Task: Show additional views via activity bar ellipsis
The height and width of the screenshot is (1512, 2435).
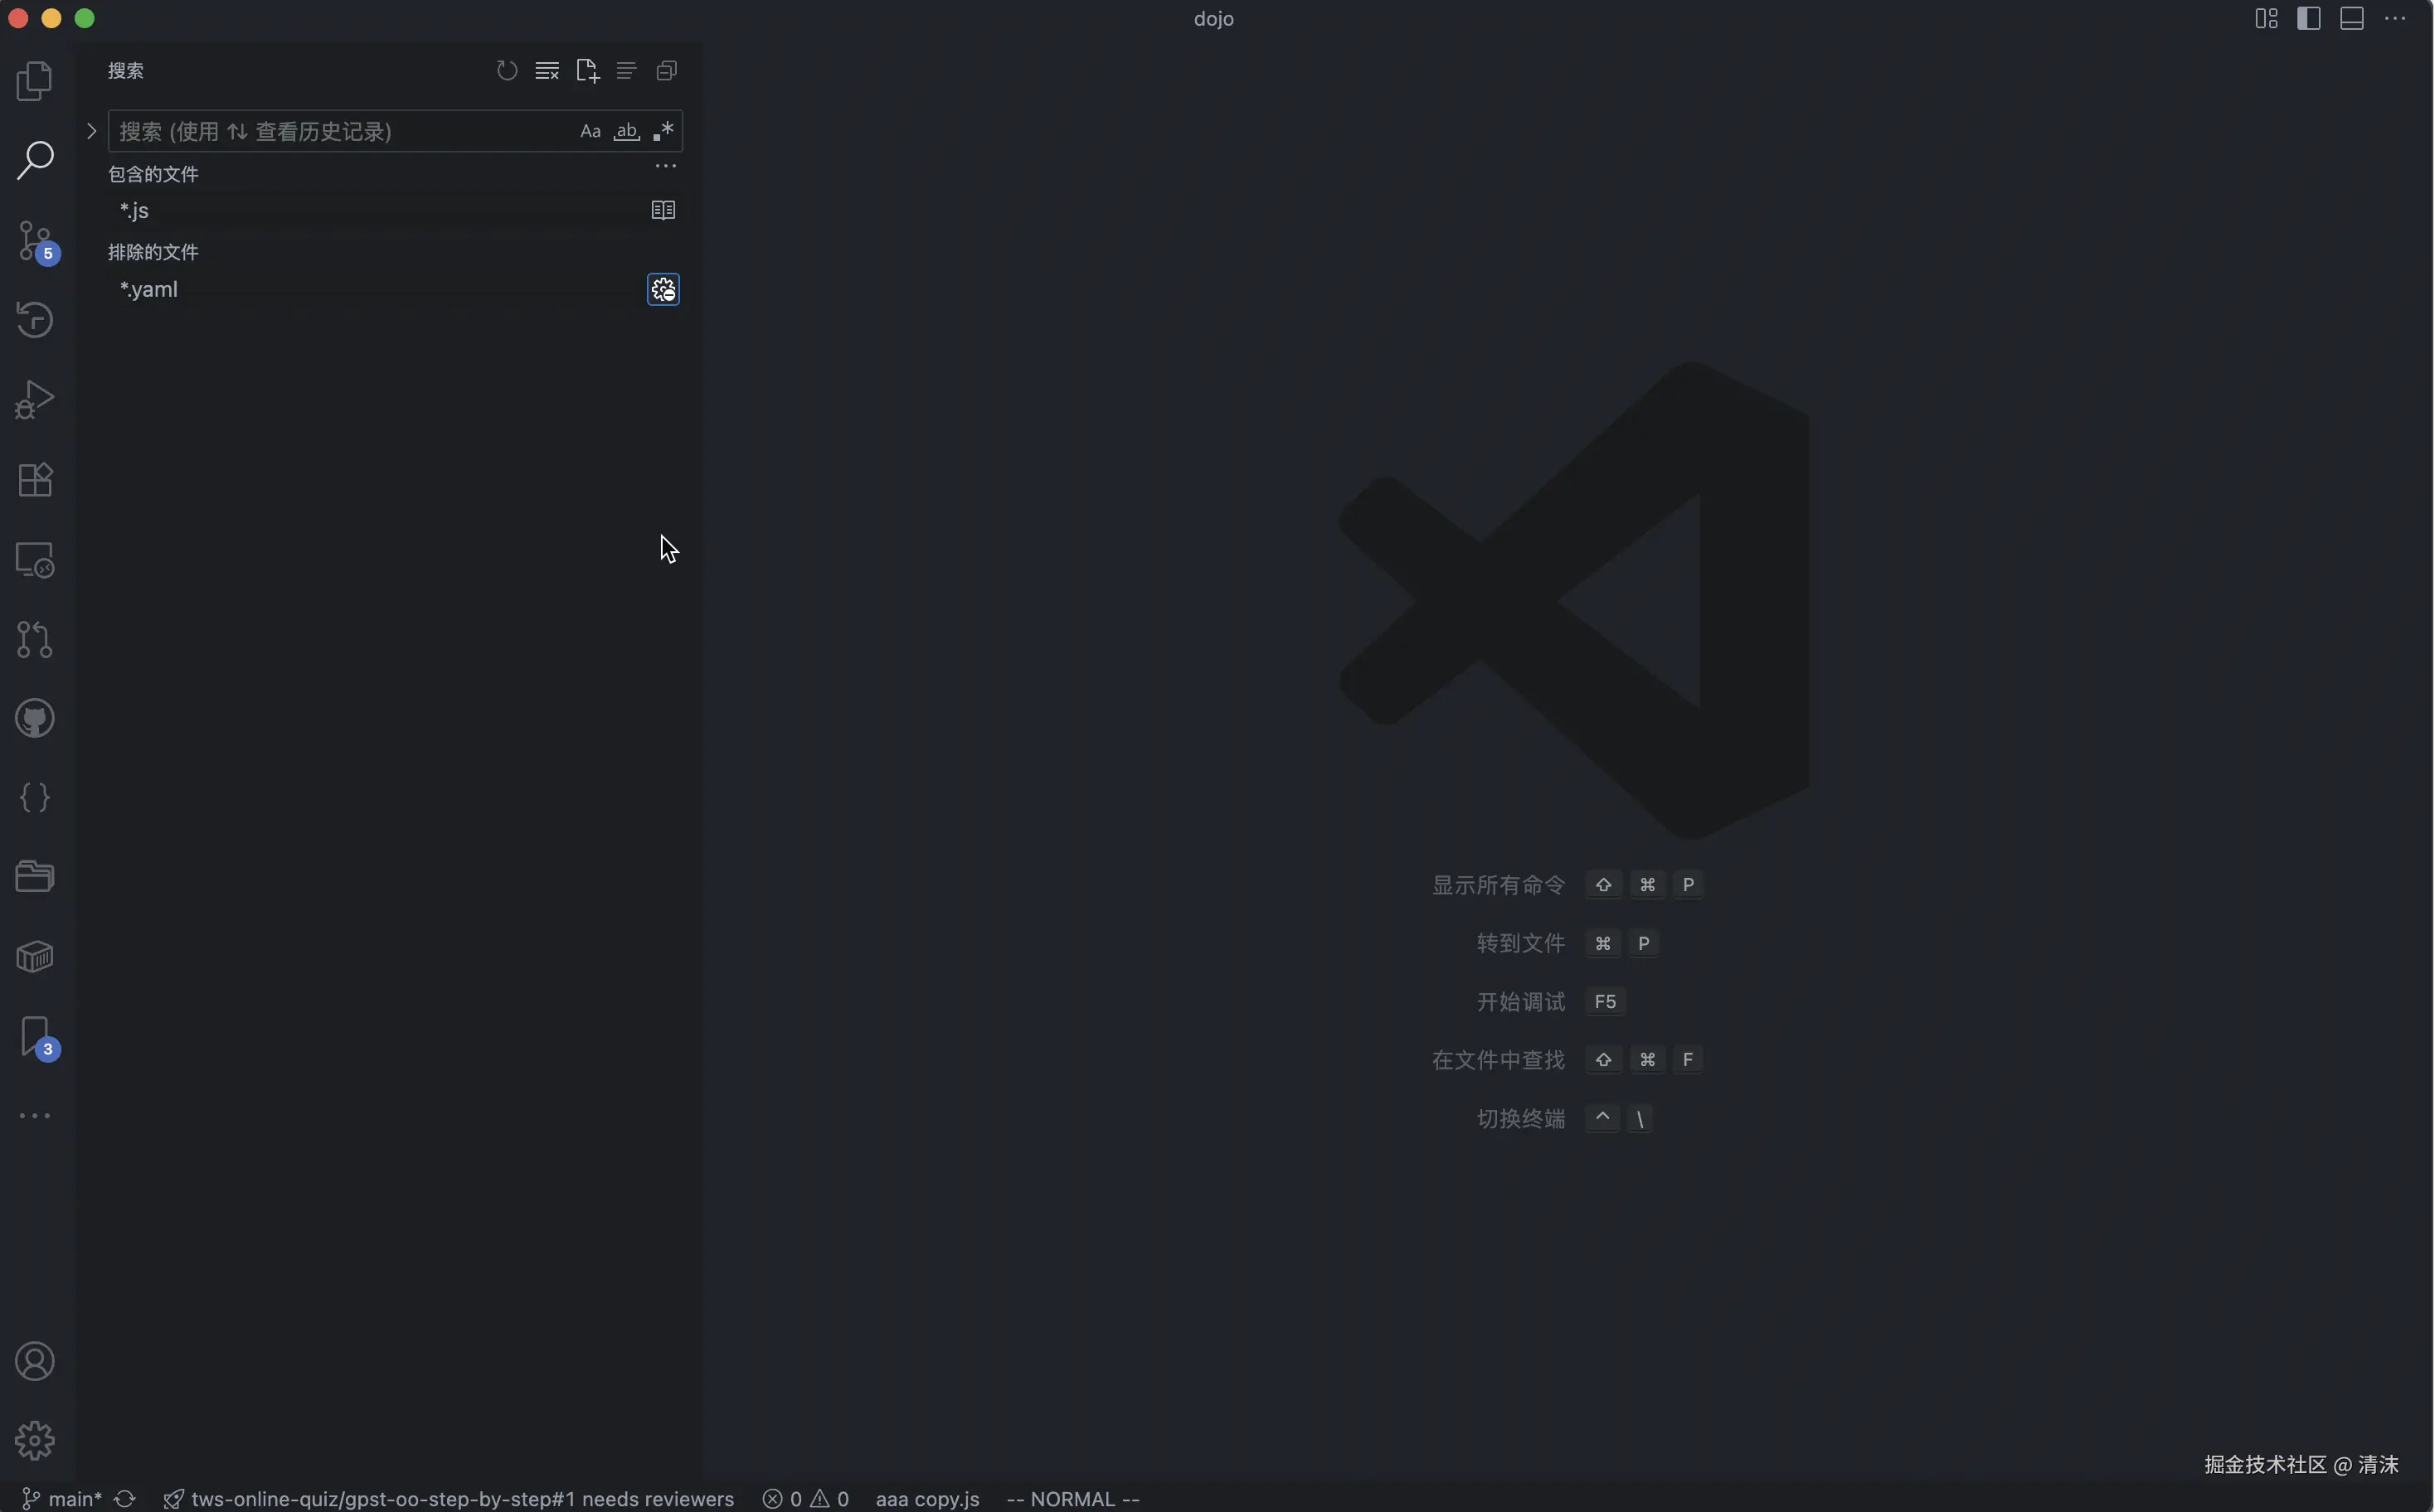Action: 35,1116
